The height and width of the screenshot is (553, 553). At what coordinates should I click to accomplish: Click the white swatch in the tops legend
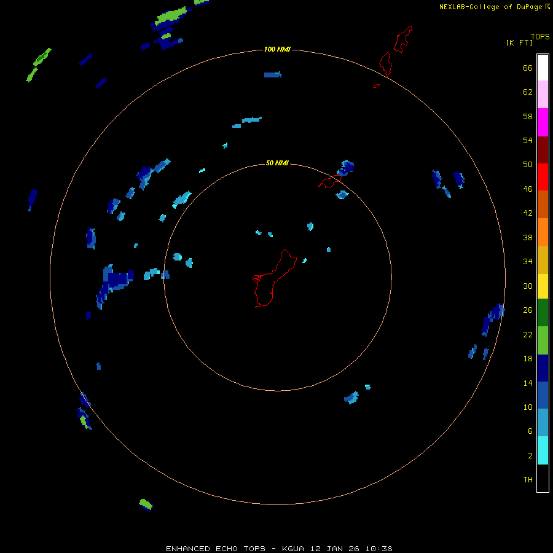543,68
